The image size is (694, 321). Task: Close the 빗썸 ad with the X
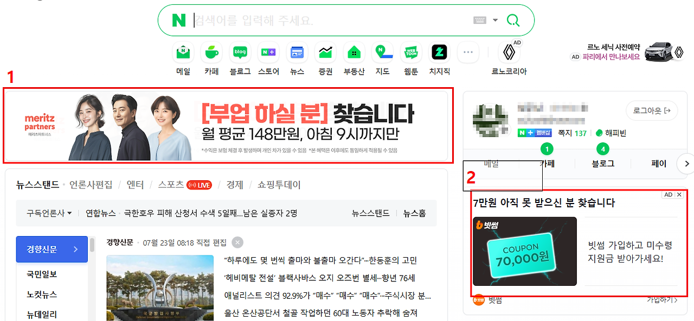pyautogui.click(x=679, y=195)
